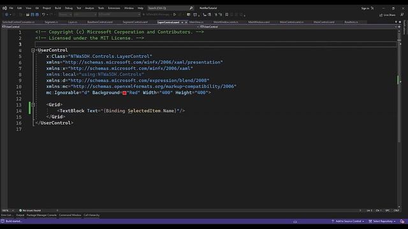This screenshot has height=229, width=408.
Task: Click the Sign in link
Action: [365, 8]
